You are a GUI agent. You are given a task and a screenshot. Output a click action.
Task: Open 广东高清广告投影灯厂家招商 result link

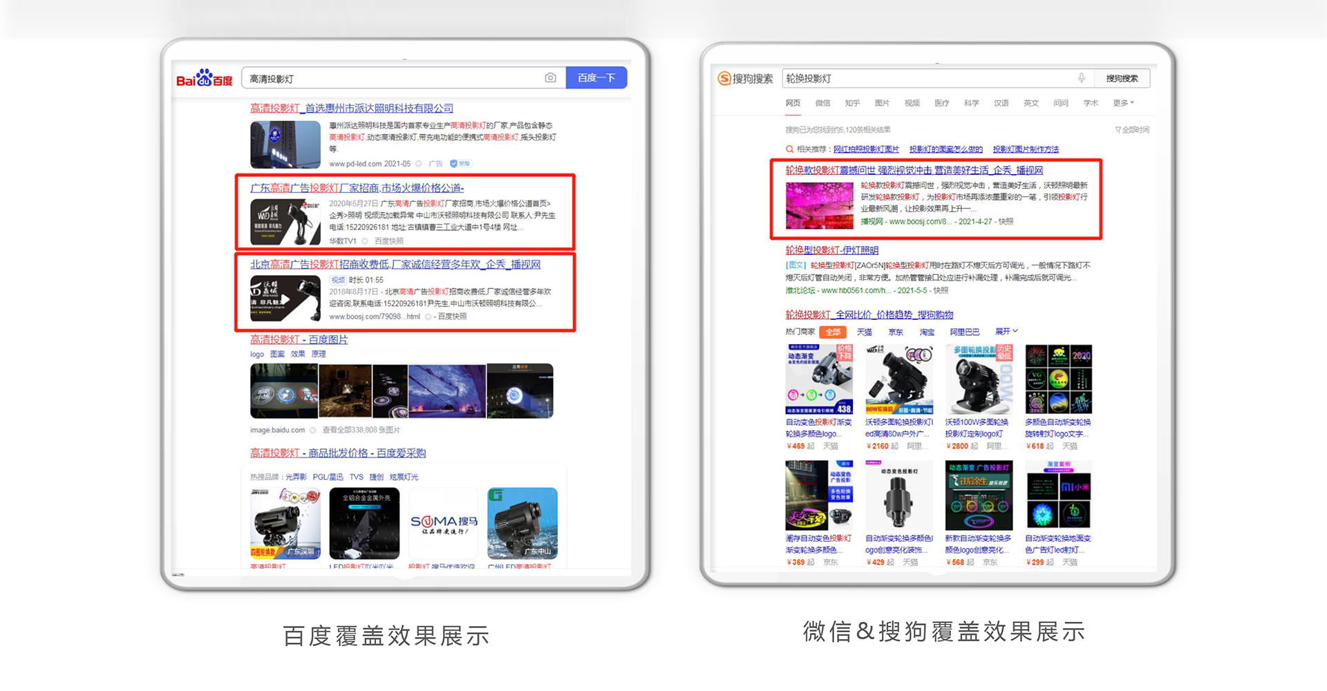(357, 188)
